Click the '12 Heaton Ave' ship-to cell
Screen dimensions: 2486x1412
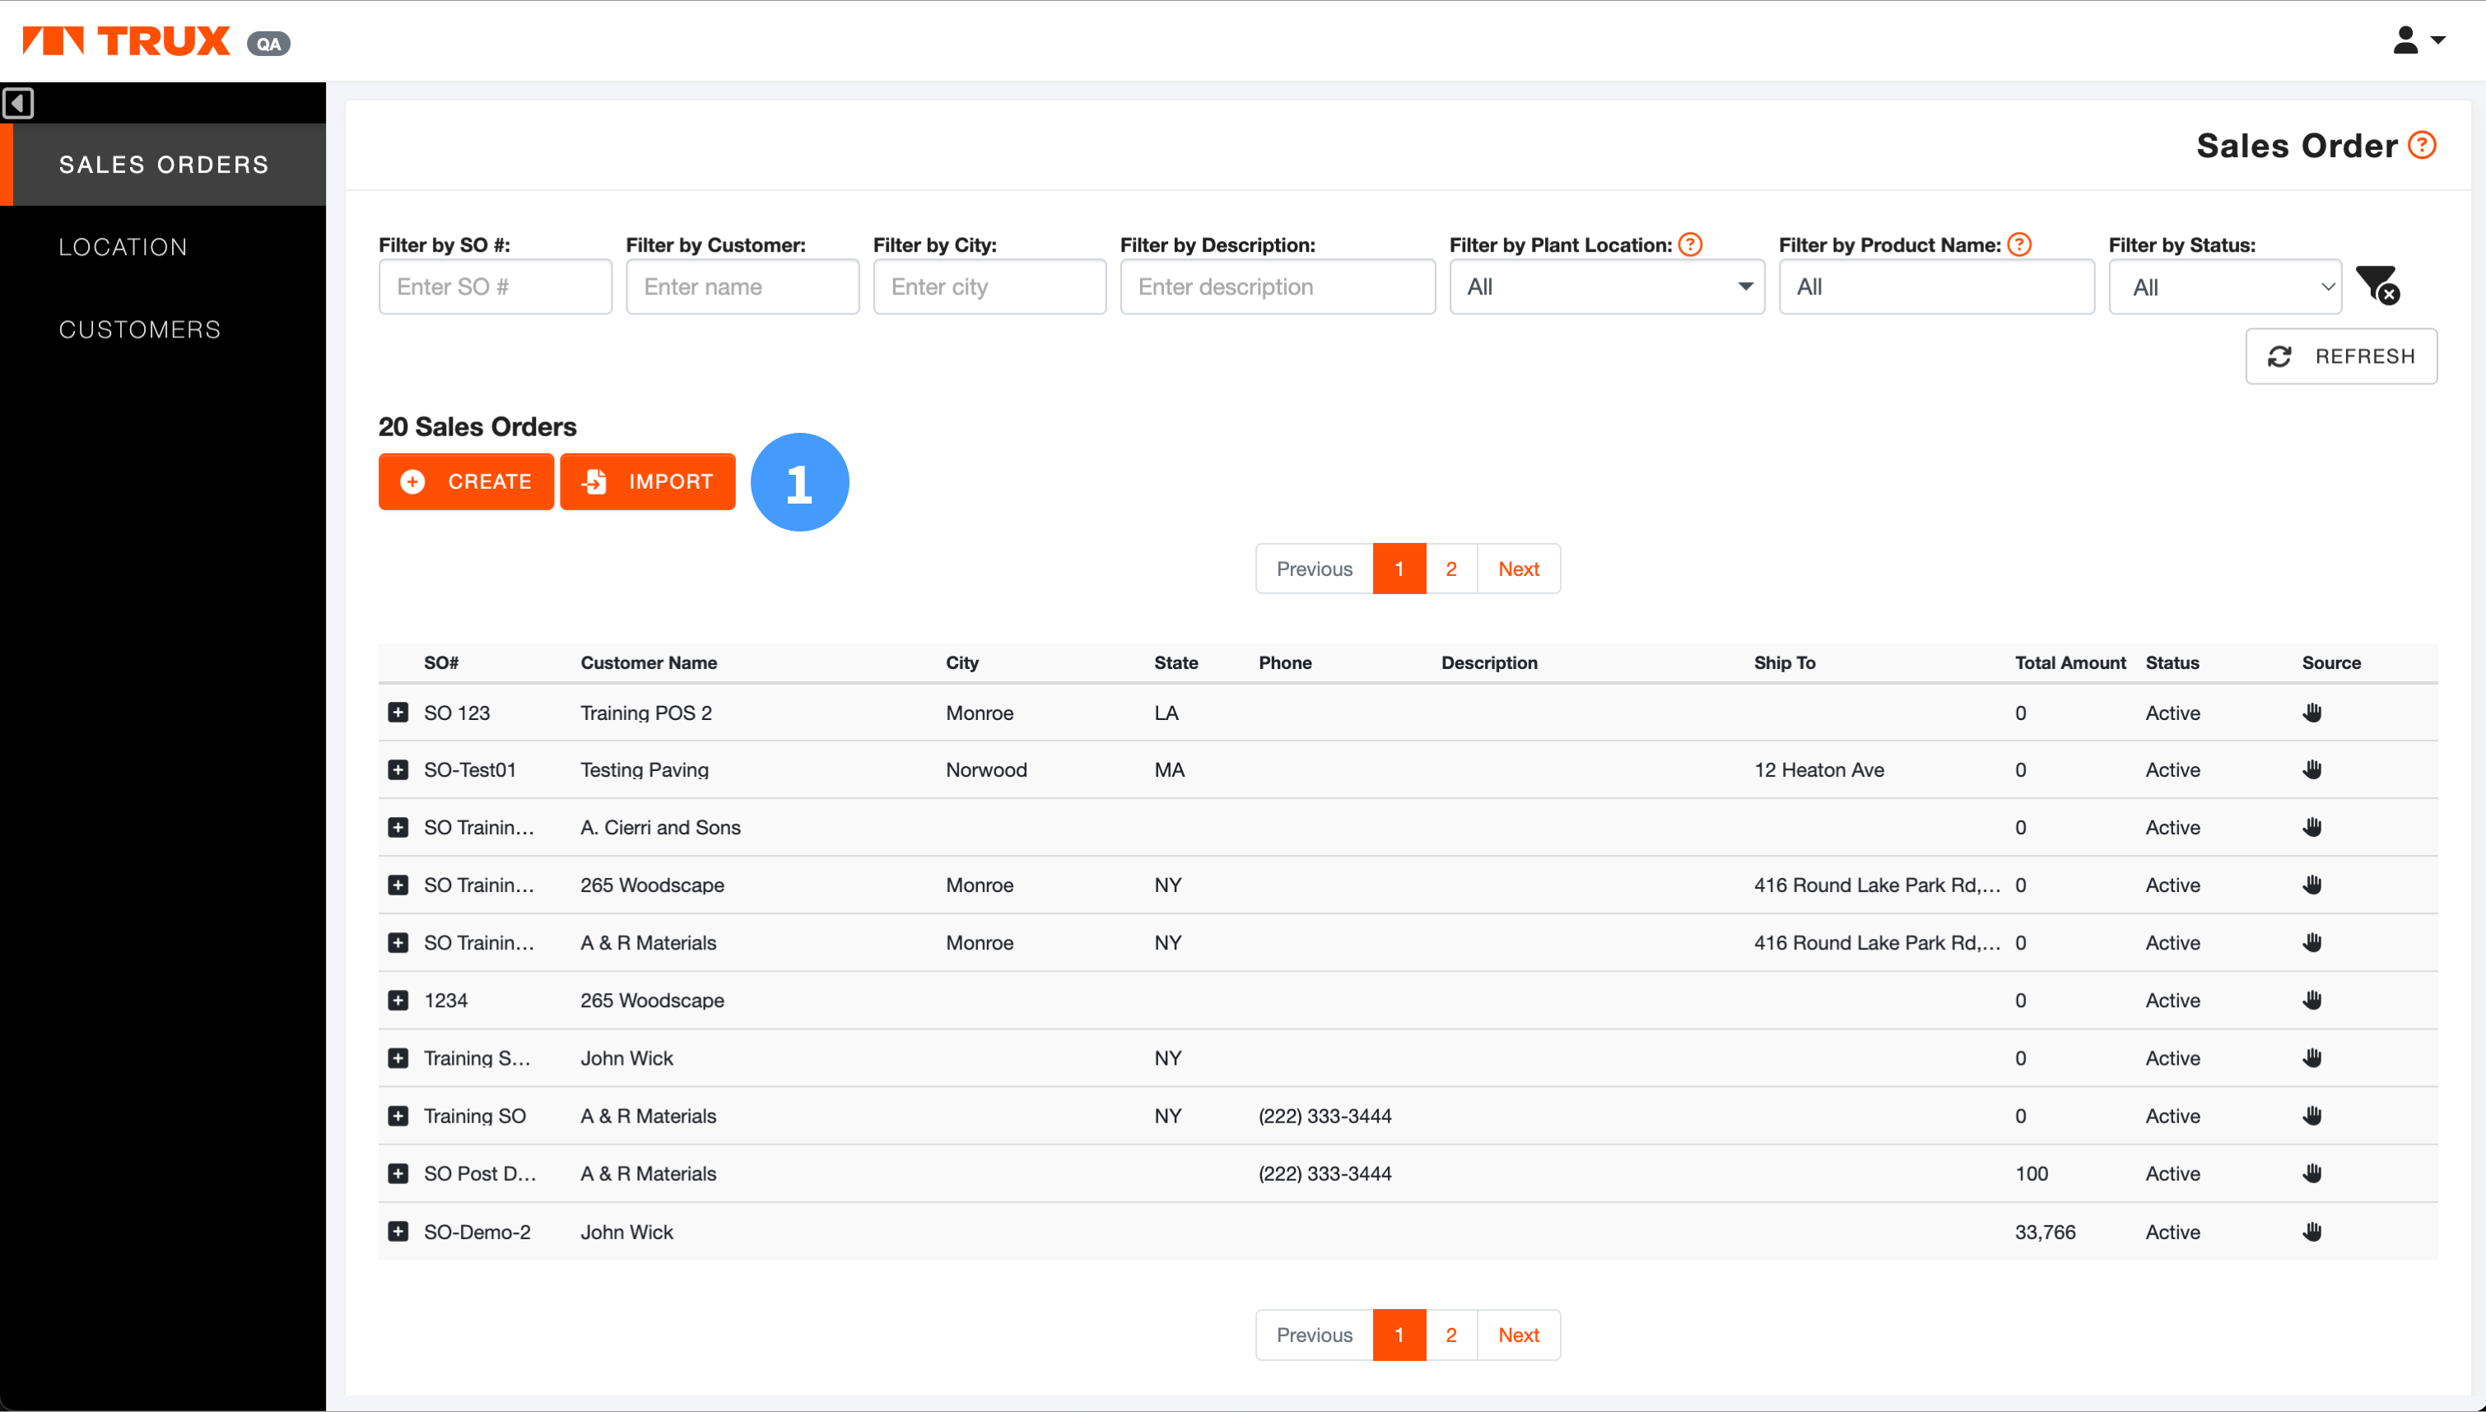click(1818, 769)
